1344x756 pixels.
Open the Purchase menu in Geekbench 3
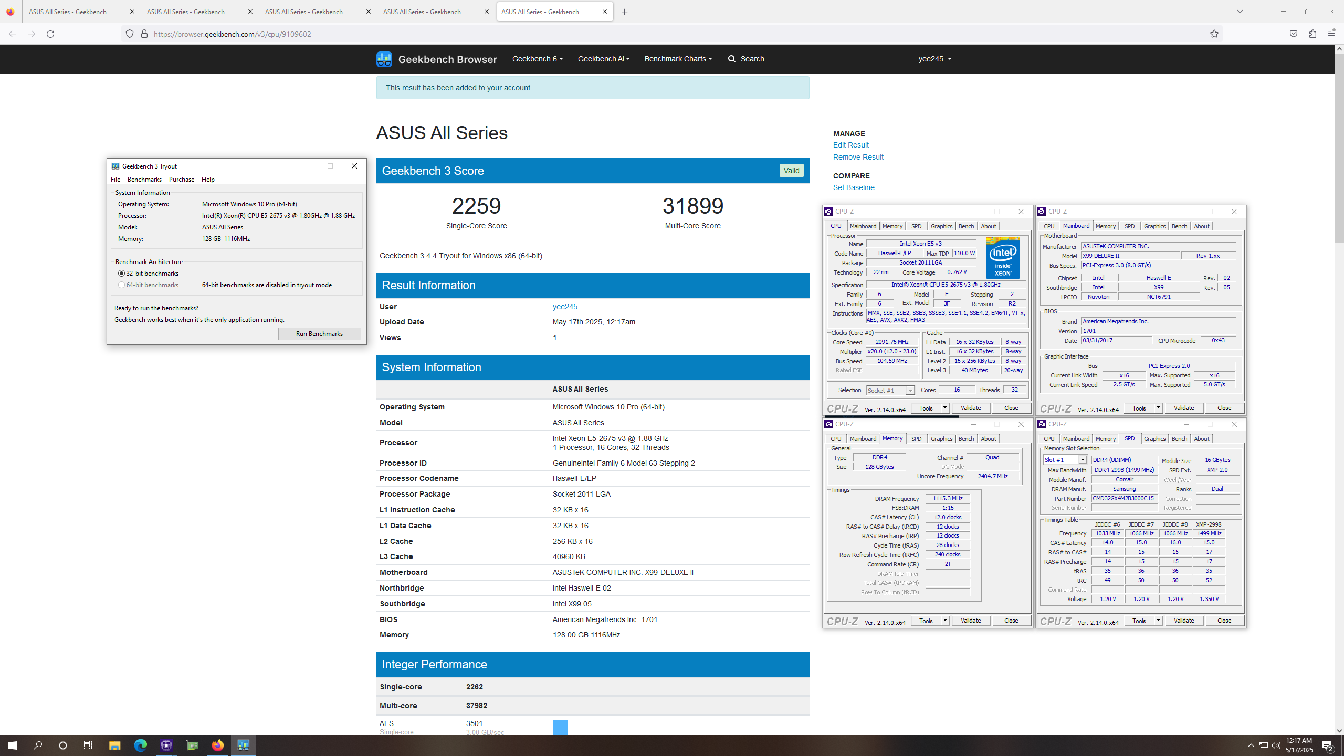182,180
